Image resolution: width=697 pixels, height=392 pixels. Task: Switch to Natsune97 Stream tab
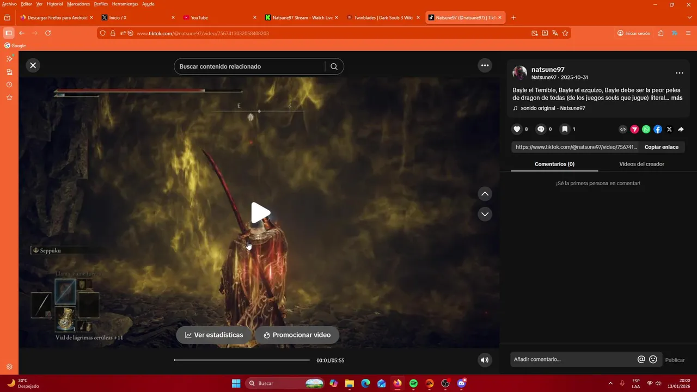301,17
